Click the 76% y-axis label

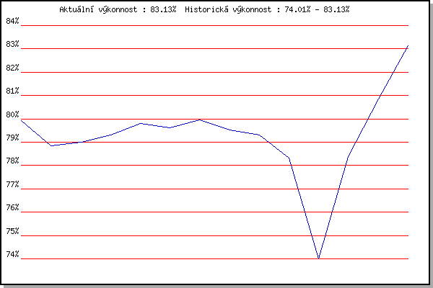click(x=12, y=208)
